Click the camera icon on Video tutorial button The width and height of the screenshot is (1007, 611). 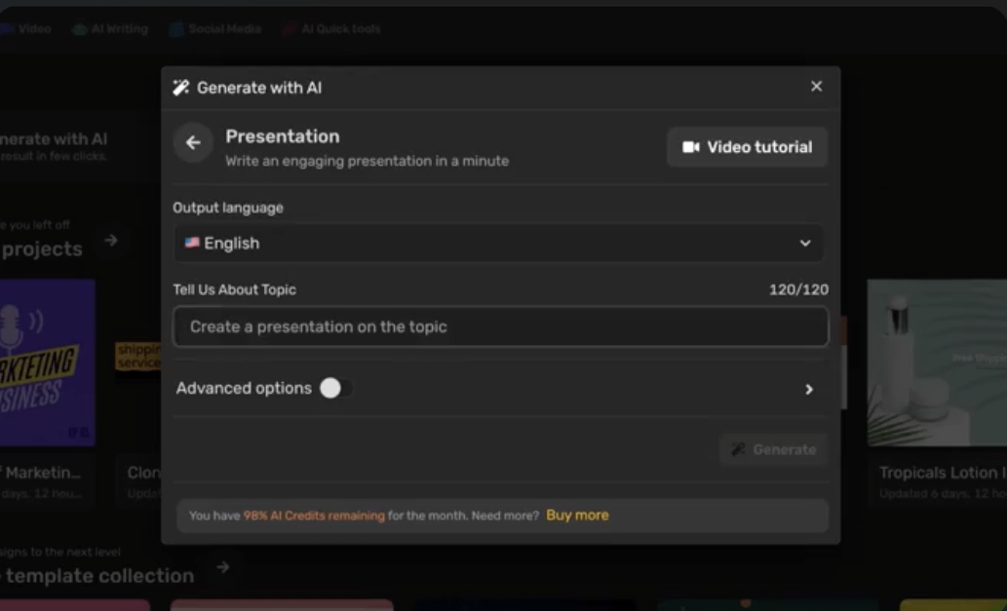pyautogui.click(x=693, y=146)
